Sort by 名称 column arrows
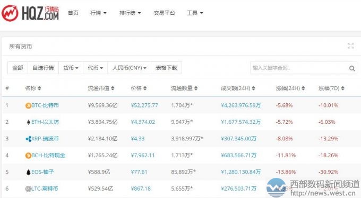The image size is (361, 198). (39, 88)
